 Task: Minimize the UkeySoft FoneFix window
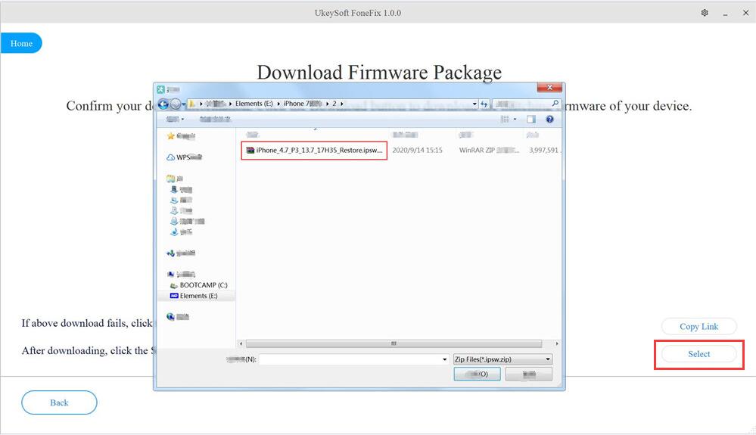725,14
